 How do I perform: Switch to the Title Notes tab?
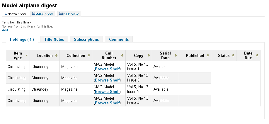pos(54,39)
